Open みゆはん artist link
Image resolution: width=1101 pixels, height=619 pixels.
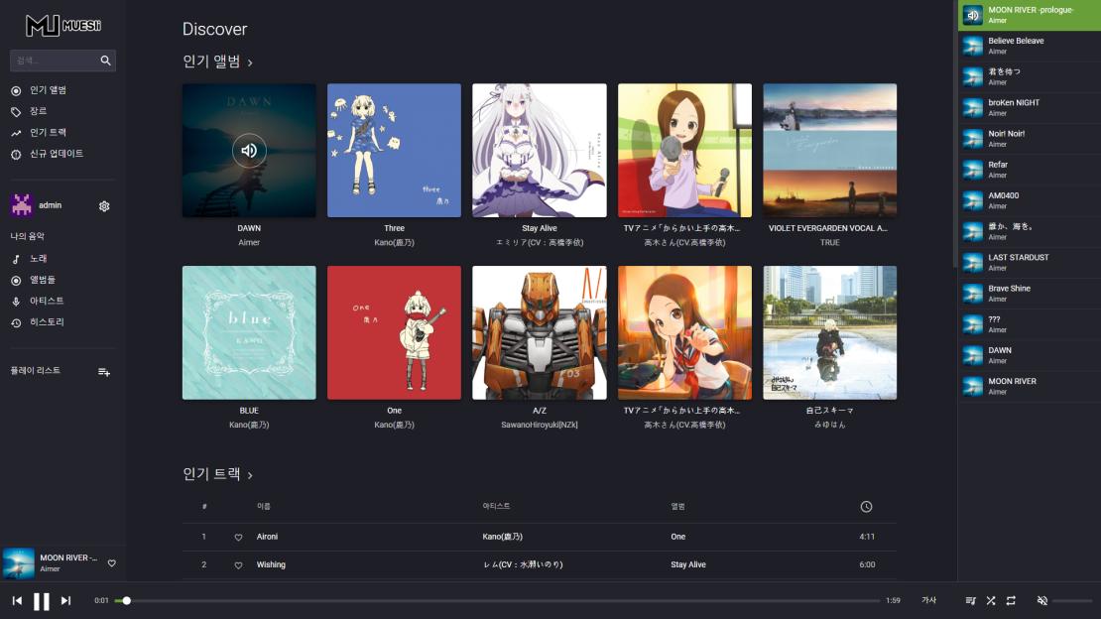830,426
